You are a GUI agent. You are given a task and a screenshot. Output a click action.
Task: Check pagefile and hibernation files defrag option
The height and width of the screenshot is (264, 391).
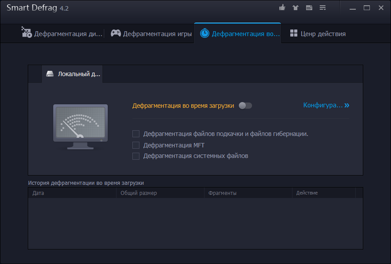tap(136, 134)
